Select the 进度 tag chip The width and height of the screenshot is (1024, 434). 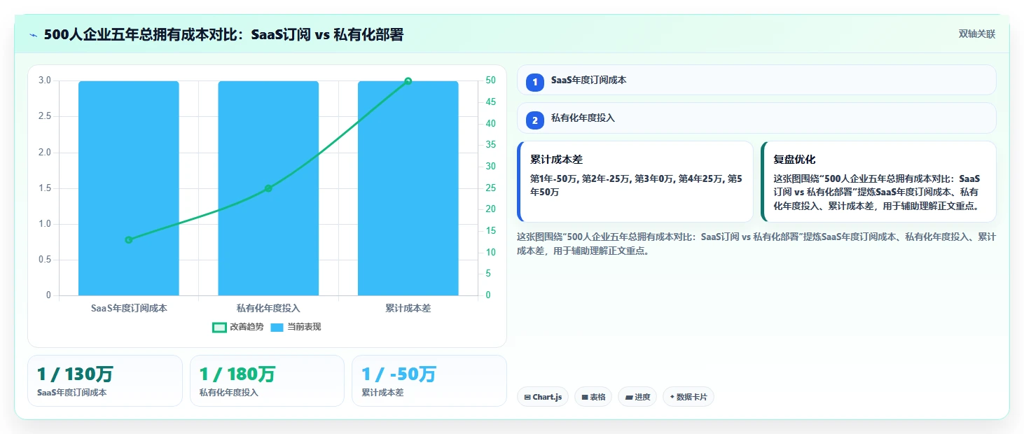(637, 397)
